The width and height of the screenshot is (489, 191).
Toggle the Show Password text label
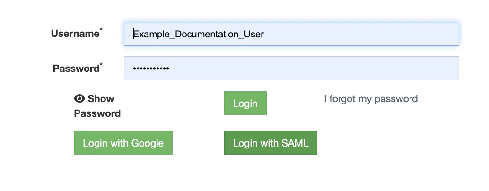point(97,106)
